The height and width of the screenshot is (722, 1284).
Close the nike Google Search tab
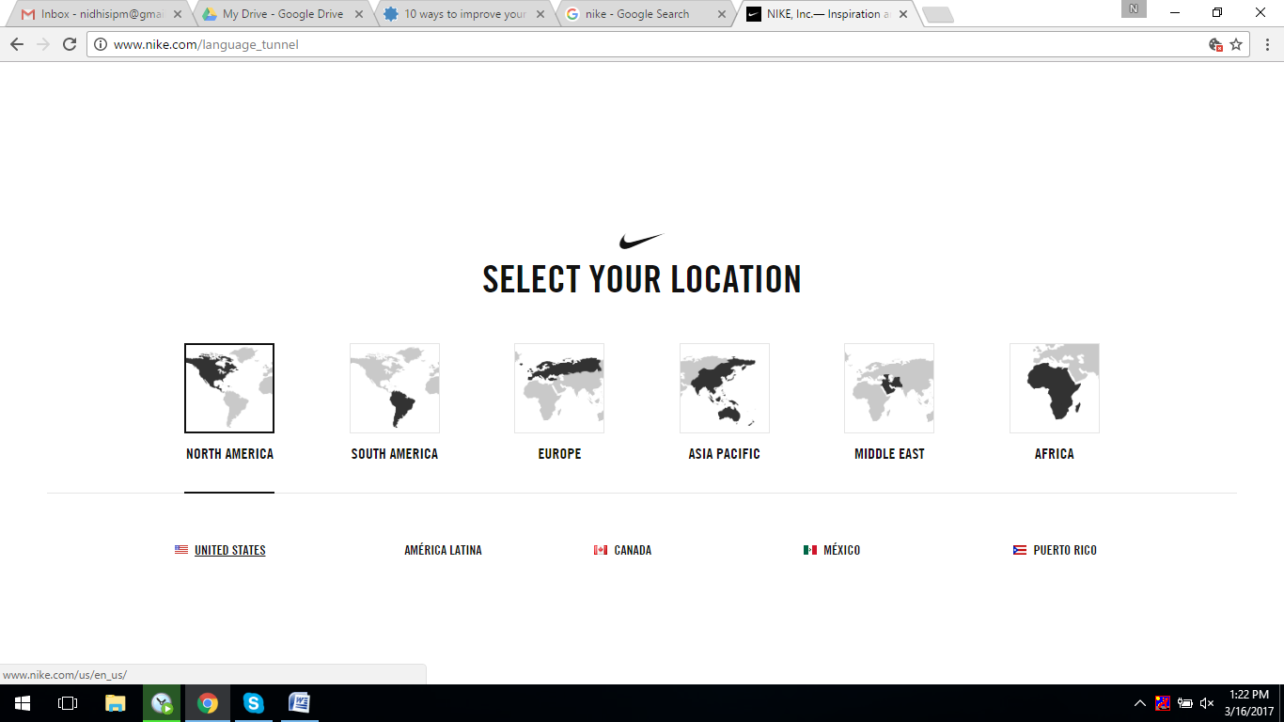722,14
